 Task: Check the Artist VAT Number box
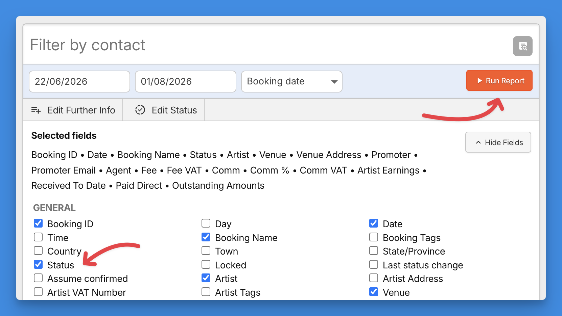pos(38,292)
